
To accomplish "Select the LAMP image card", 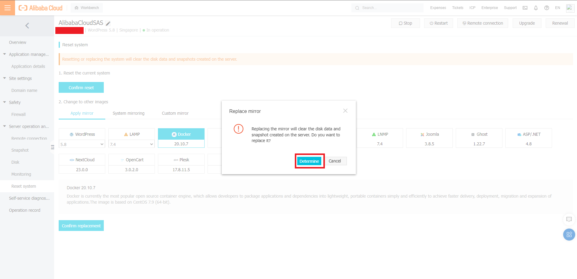I will coord(131,134).
